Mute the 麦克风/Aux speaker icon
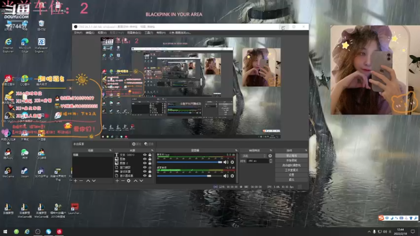This screenshot has width=420, height=236. pos(226,162)
